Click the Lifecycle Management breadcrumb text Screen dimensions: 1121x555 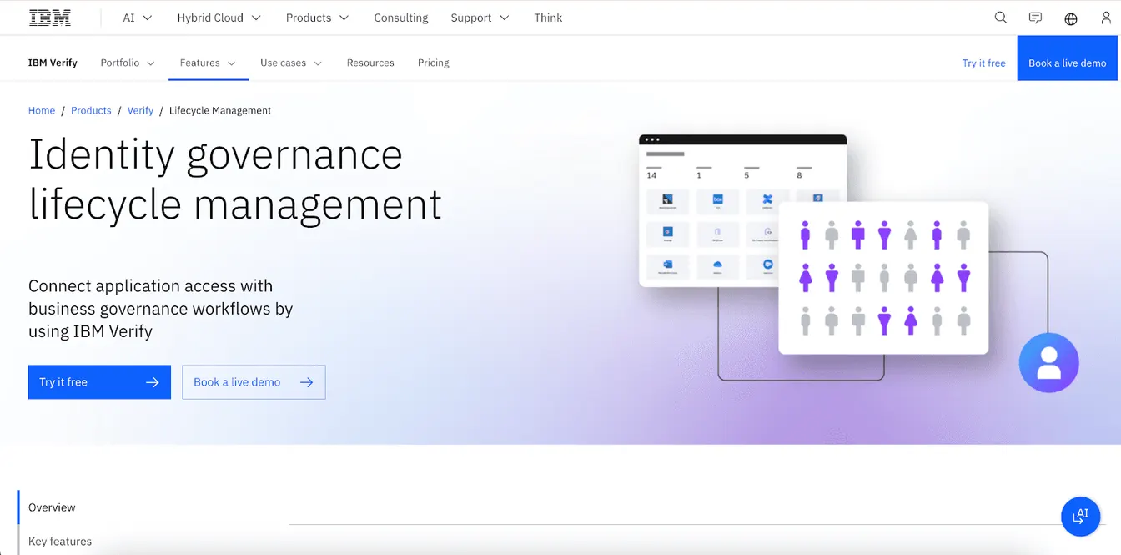220,110
